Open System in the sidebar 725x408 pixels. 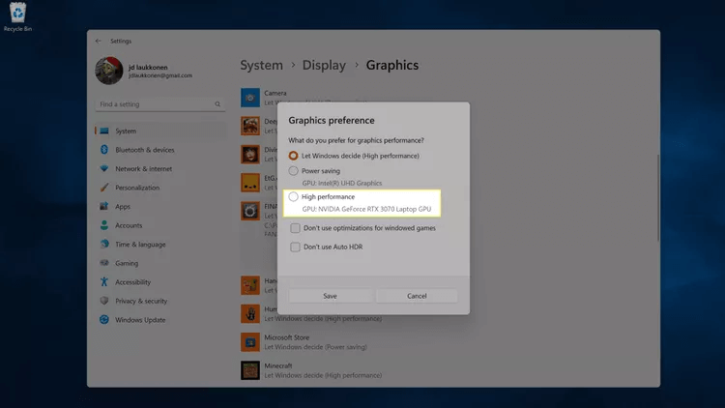(160, 131)
